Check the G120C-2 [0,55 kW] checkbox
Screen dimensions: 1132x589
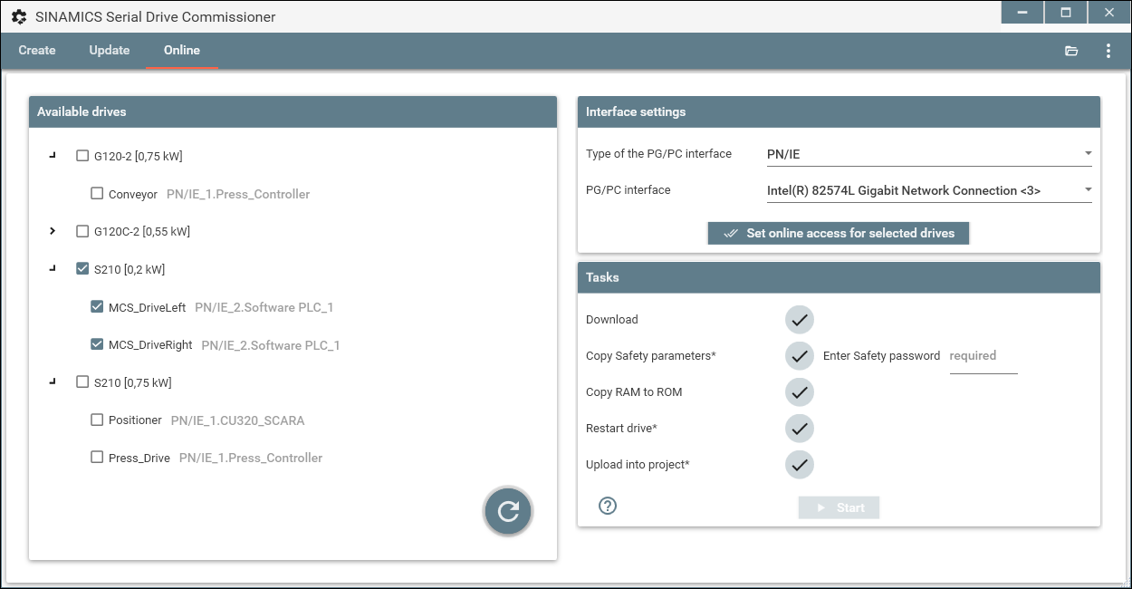82,231
